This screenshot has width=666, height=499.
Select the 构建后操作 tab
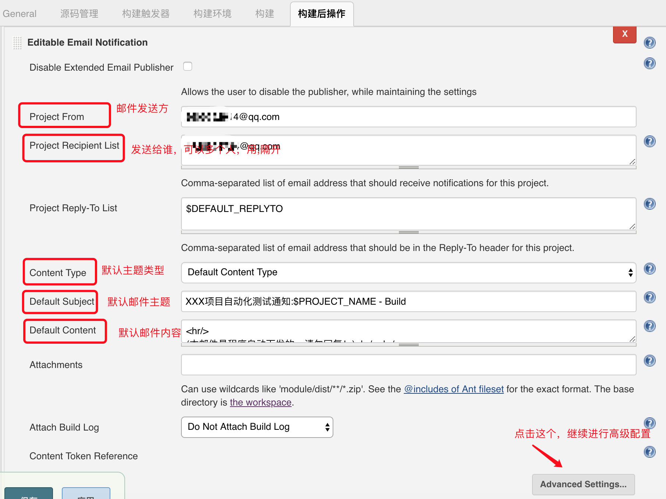(x=322, y=14)
